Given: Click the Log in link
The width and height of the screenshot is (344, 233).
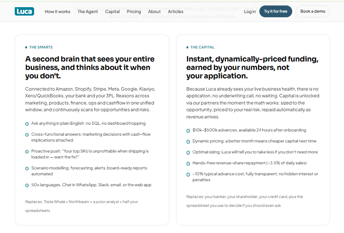Looking at the screenshot, I should (250, 11).
